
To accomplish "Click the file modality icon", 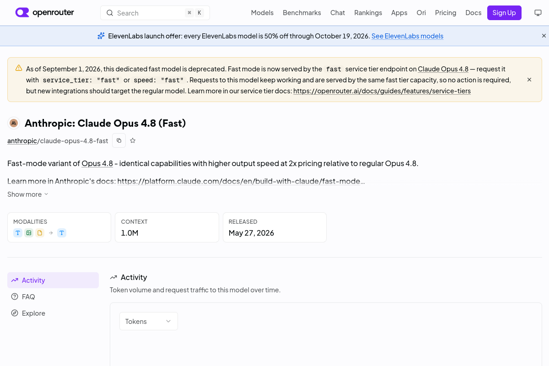I will click(x=40, y=233).
